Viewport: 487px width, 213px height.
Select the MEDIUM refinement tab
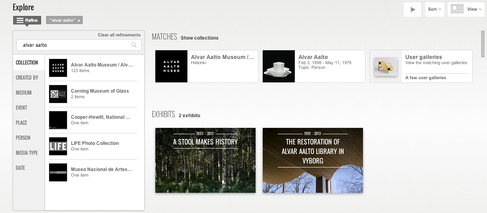[x=29, y=93]
